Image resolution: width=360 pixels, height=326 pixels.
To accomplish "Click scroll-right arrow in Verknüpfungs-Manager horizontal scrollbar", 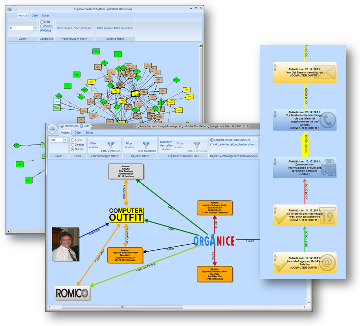I will 305,307.
